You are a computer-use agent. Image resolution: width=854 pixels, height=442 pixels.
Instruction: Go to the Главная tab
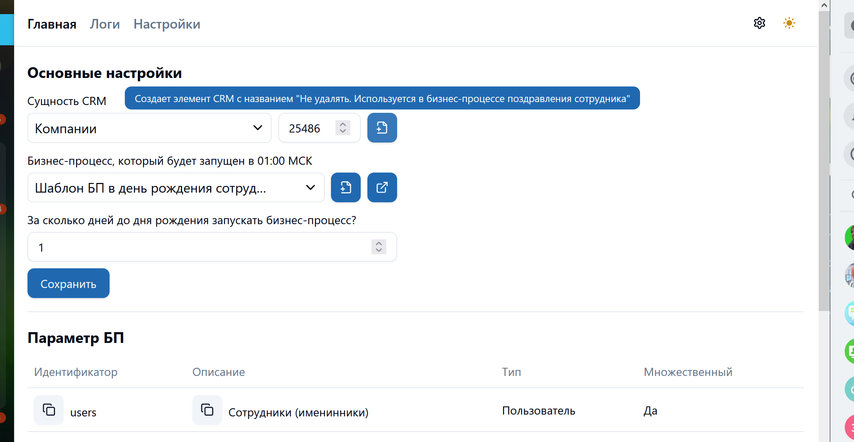click(x=52, y=24)
